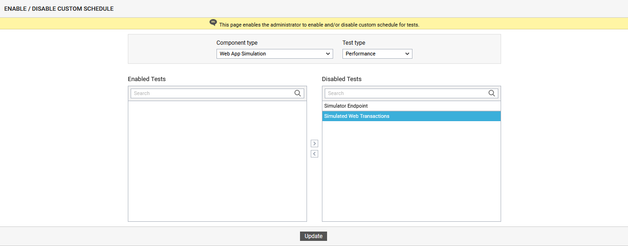Click the Component type label
This screenshot has height=246, width=628.
coord(237,43)
